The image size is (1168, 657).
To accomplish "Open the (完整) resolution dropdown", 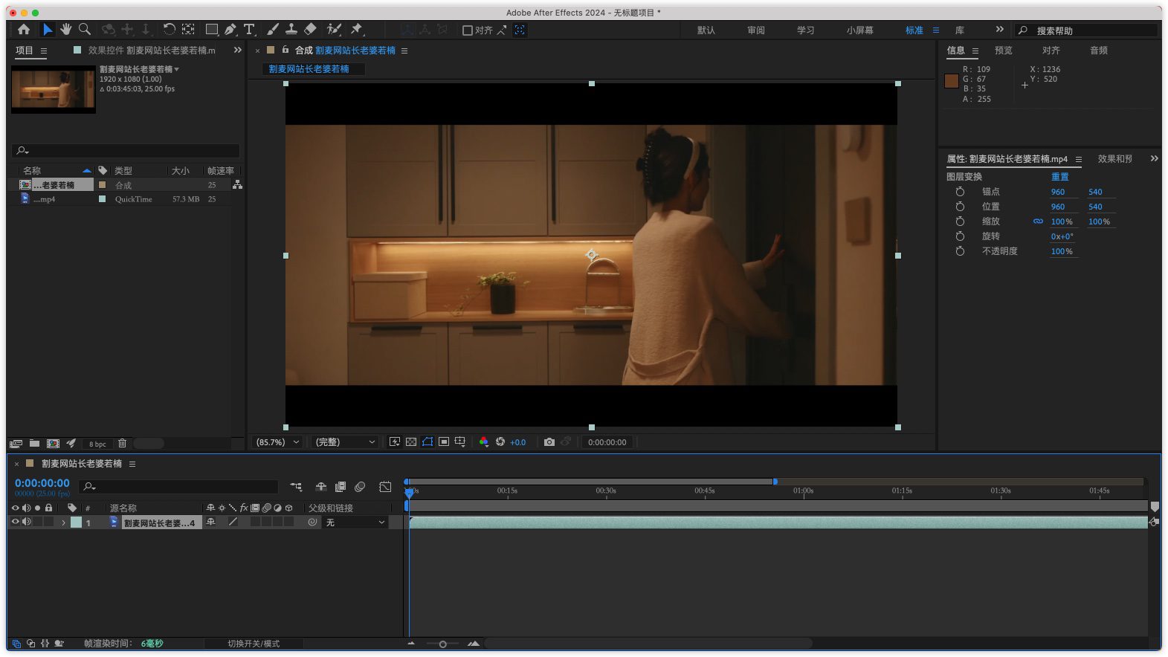I will (345, 442).
